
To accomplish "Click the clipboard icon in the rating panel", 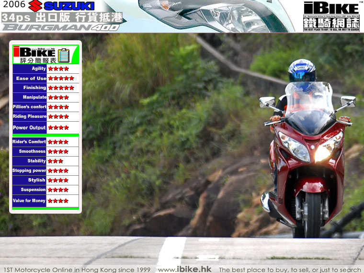I will tap(63, 54).
